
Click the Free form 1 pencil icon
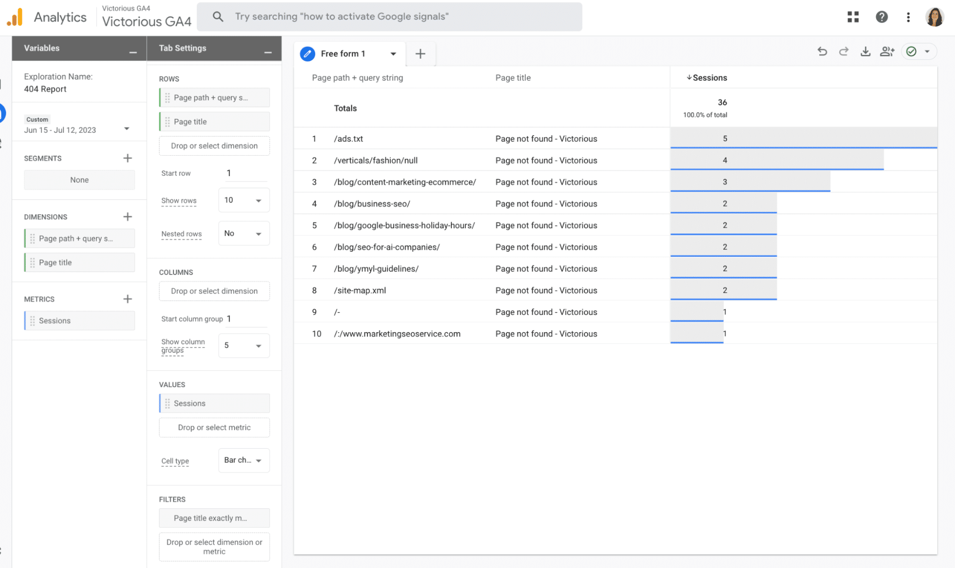click(308, 54)
